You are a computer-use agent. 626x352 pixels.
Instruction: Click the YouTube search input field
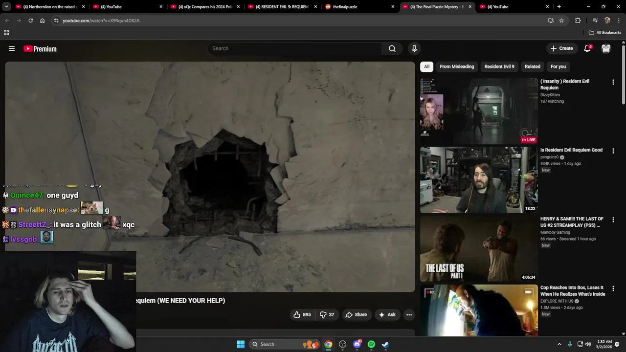pyautogui.click(x=295, y=48)
